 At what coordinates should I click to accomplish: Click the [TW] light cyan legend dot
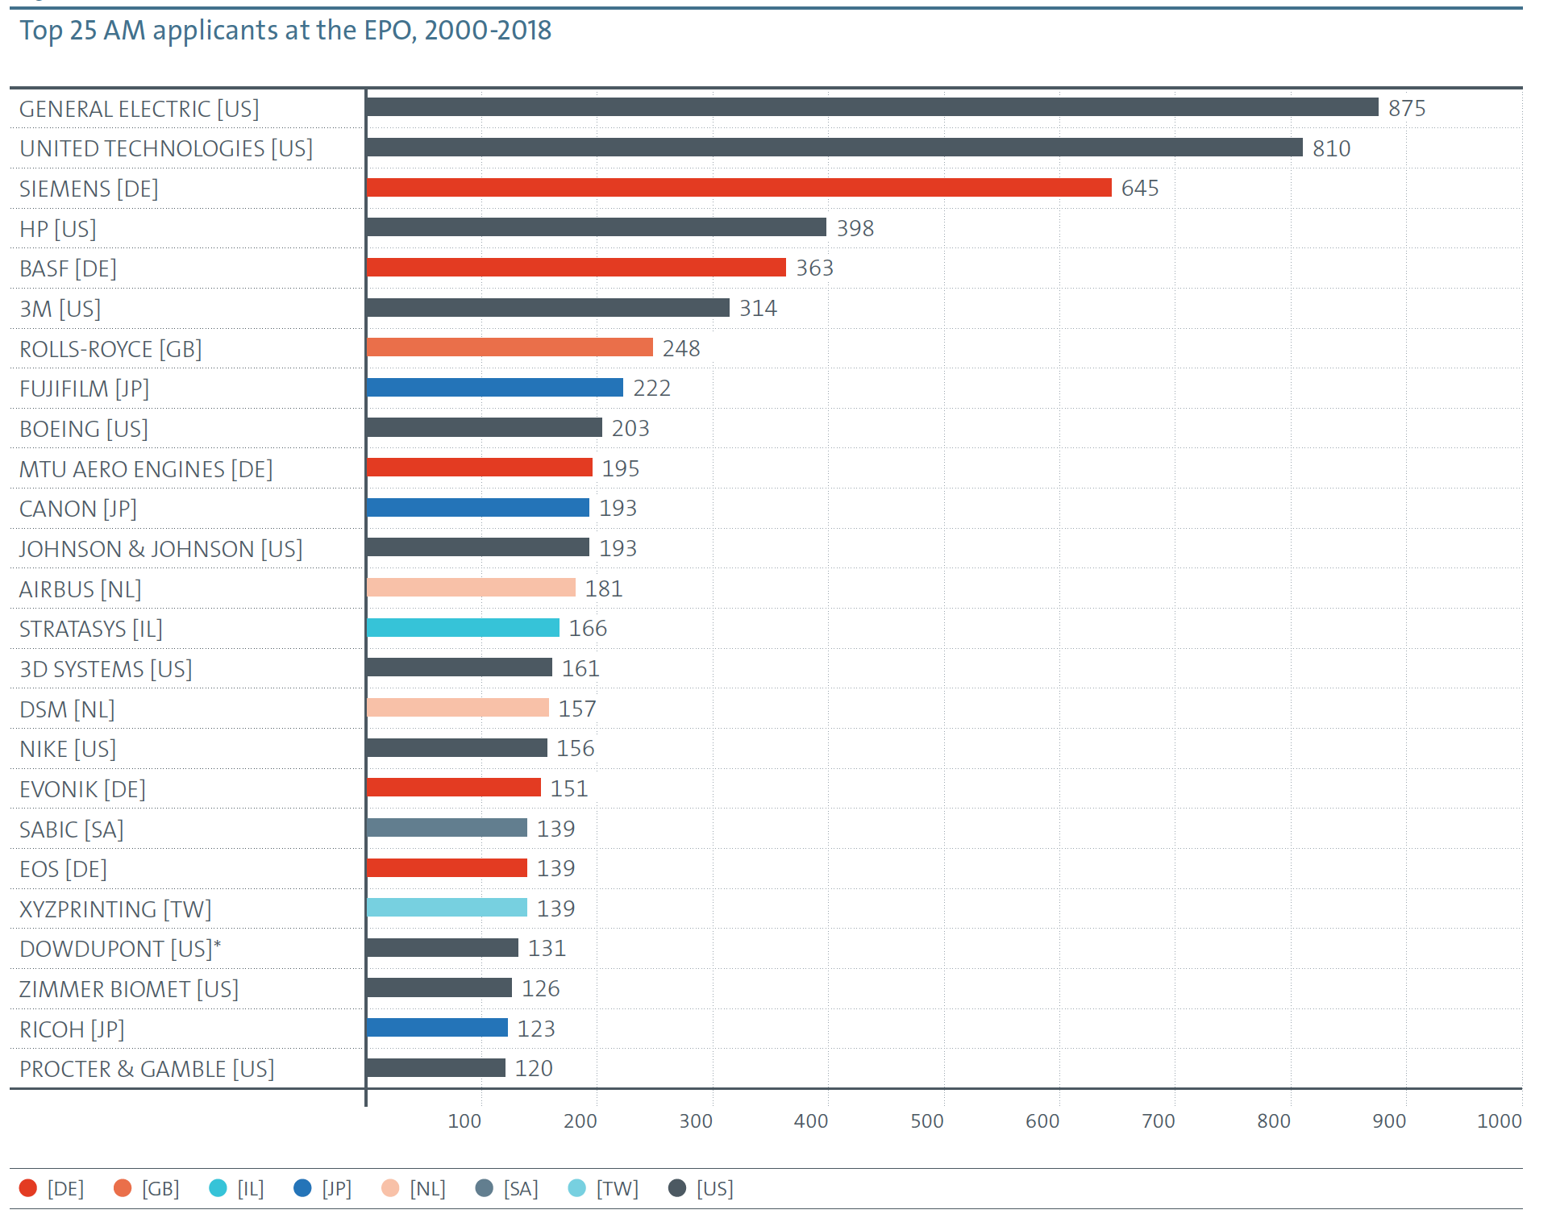pos(577,1188)
